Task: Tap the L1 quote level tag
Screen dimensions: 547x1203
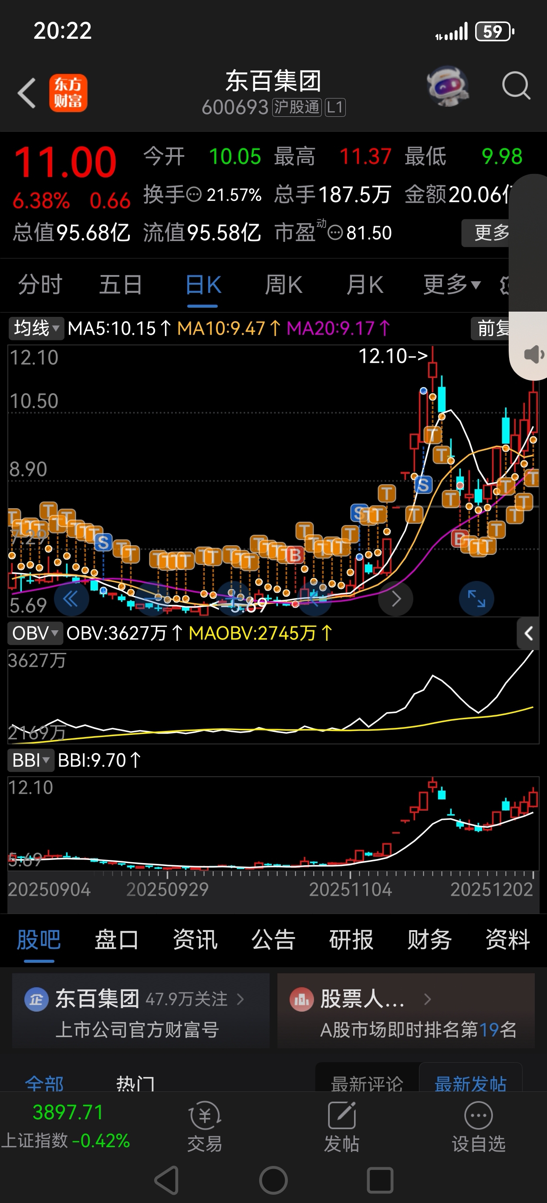Action: (335, 107)
